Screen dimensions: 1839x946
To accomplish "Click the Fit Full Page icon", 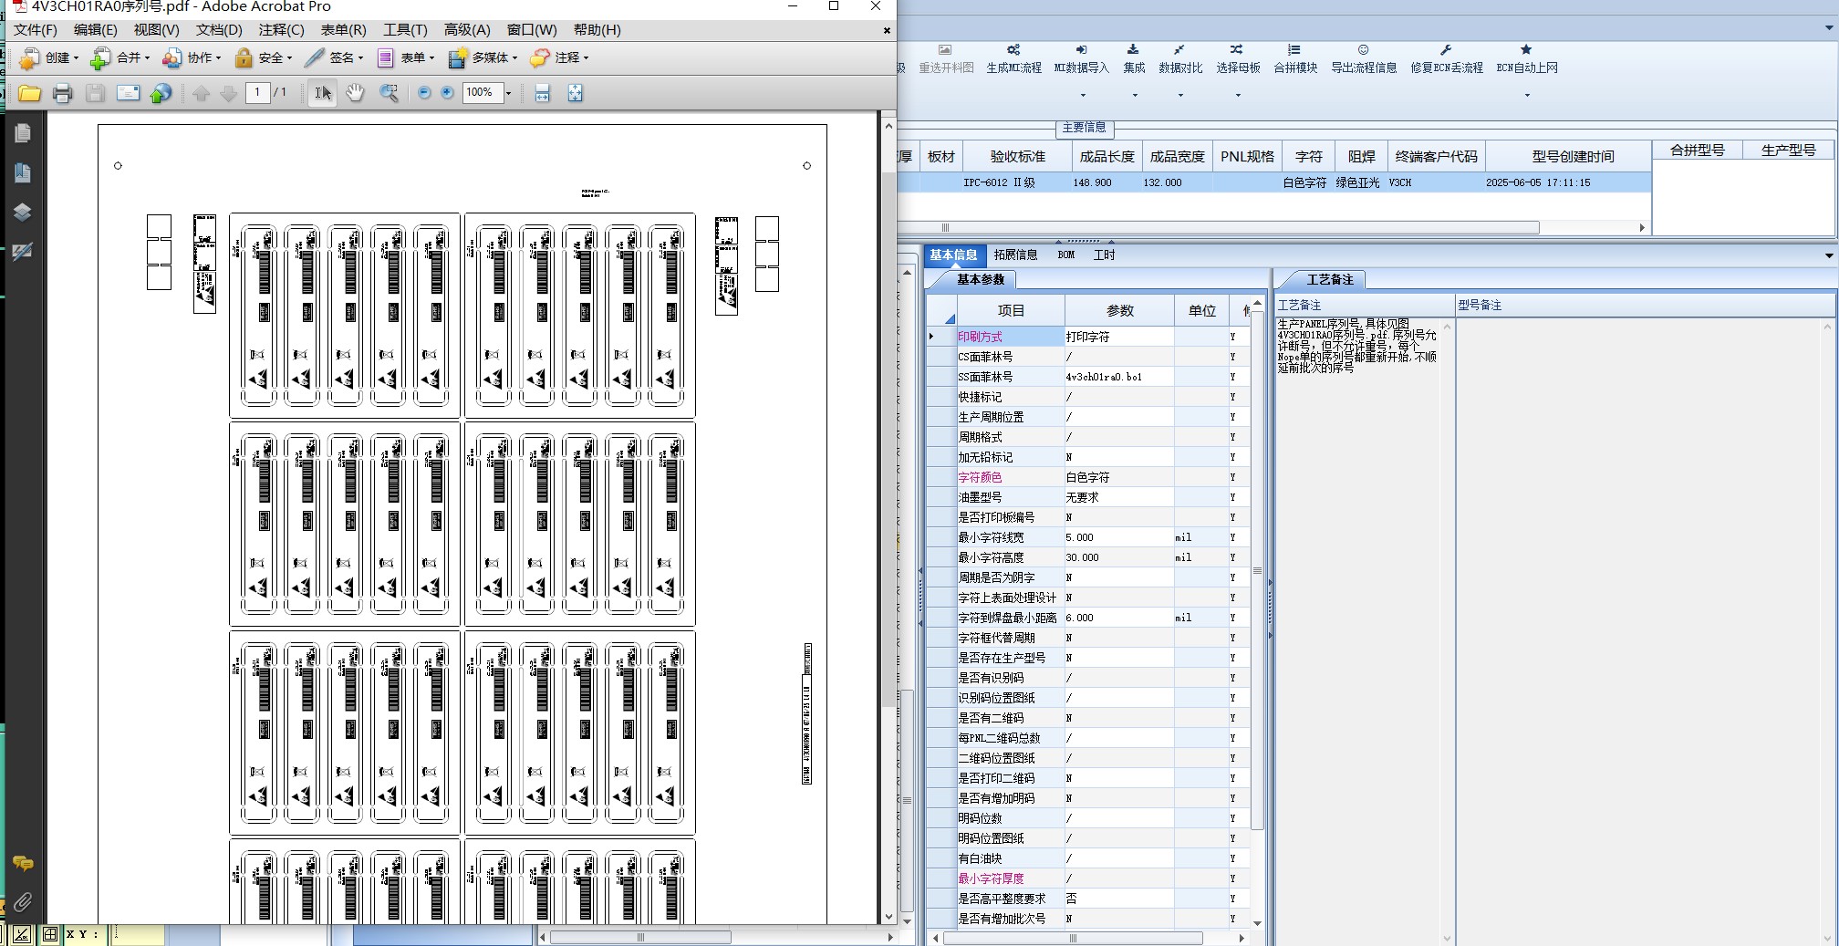I will [x=575, y=93].
